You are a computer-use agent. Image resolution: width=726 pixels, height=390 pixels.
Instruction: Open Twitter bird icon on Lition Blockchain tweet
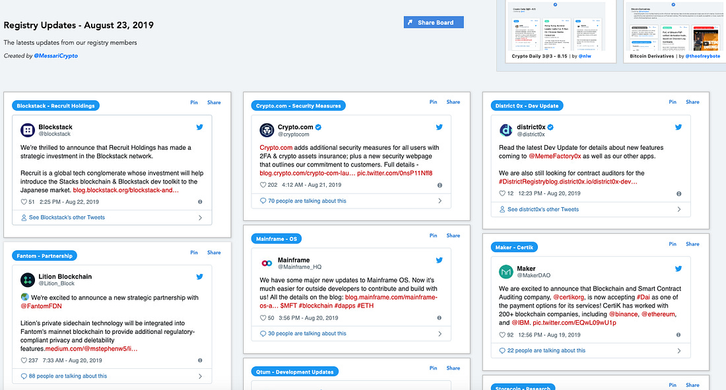click(199, 276)
